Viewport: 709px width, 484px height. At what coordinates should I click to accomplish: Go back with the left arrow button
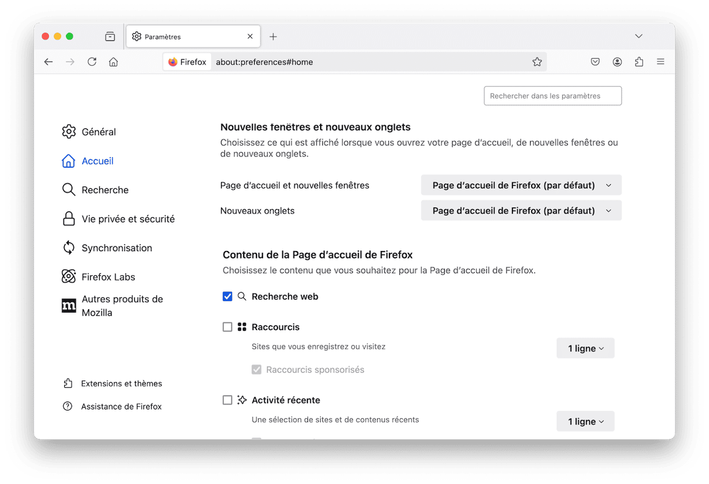(48, 62)
